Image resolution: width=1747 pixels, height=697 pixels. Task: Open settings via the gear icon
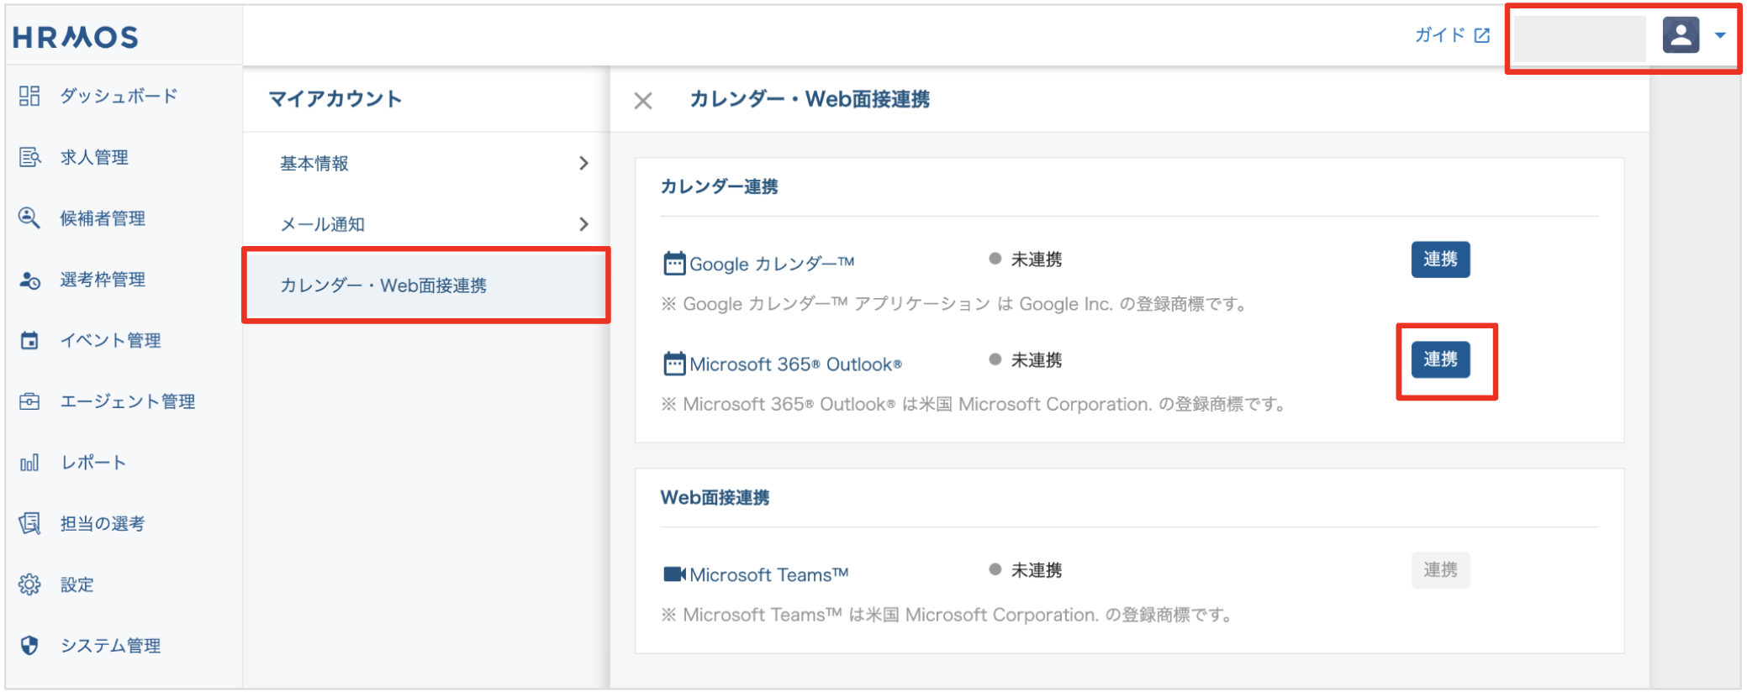point(29,584)
